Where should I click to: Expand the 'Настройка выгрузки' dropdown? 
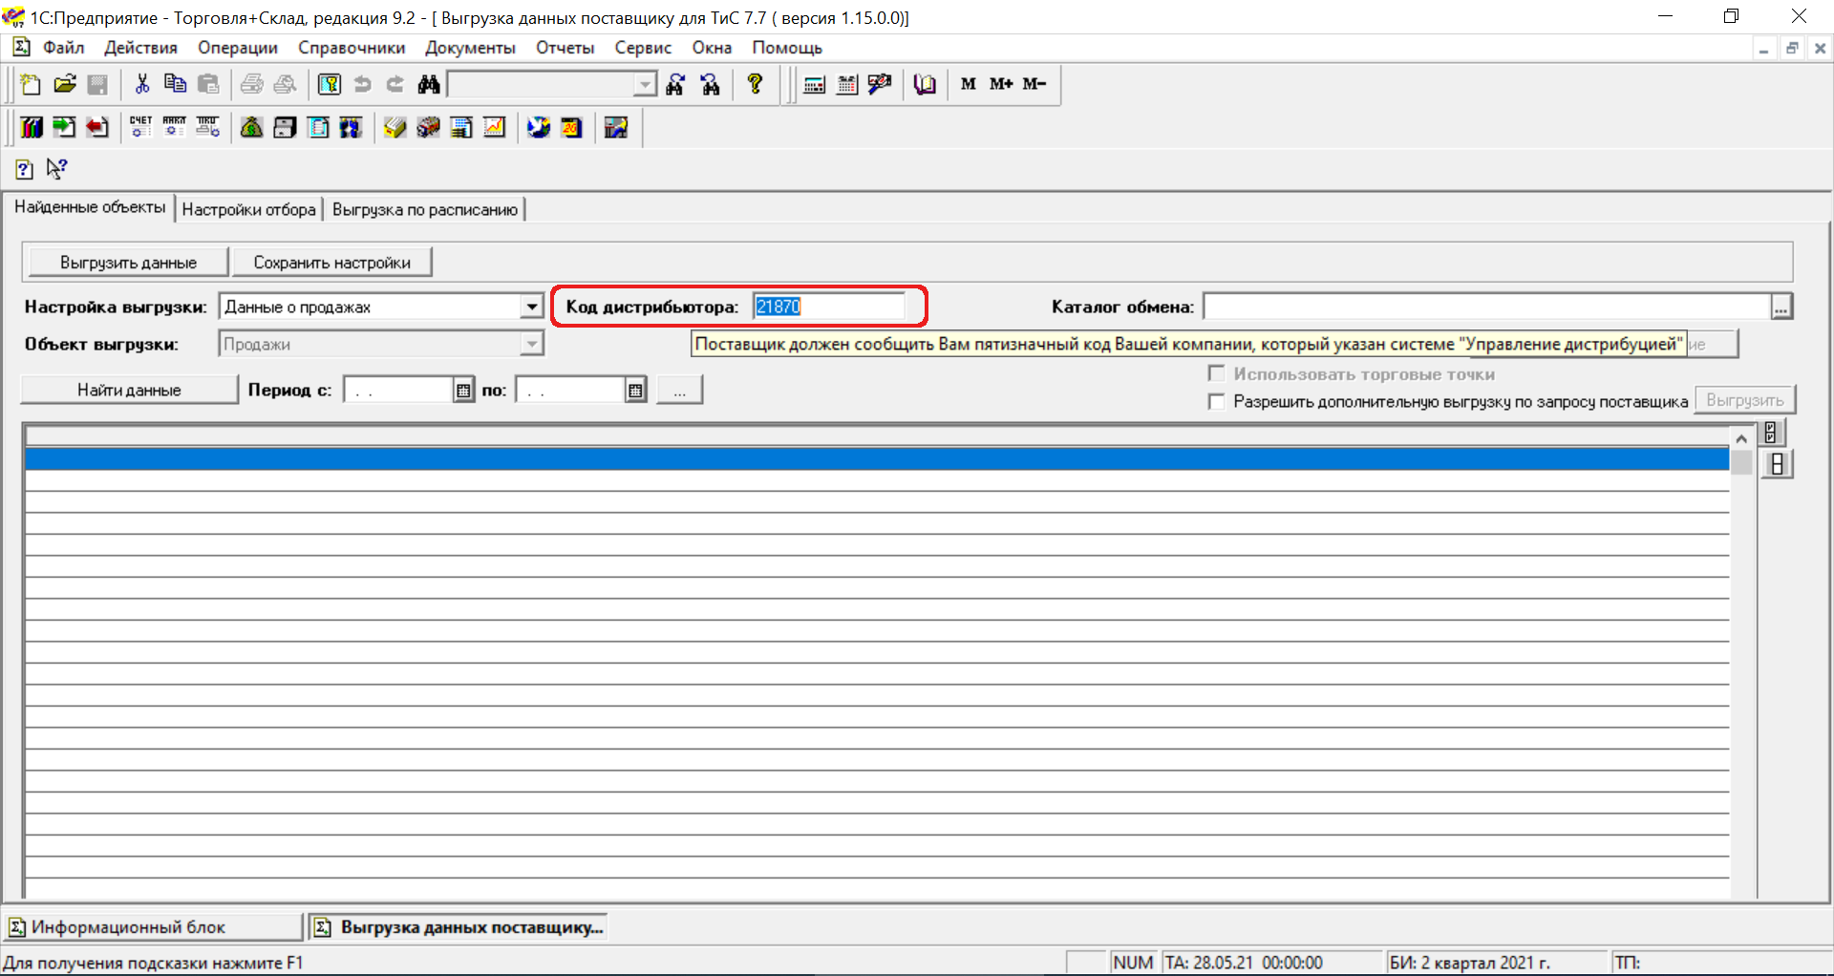(x=532, y=307)
